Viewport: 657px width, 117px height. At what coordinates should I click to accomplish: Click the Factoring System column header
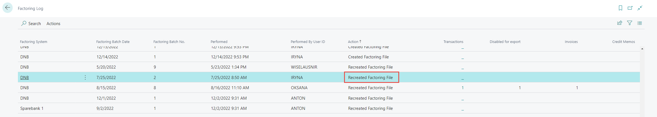(33, 42)
